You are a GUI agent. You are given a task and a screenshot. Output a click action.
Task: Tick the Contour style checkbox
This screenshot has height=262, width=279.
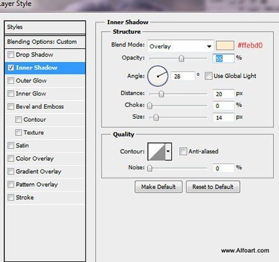[19, 119]
